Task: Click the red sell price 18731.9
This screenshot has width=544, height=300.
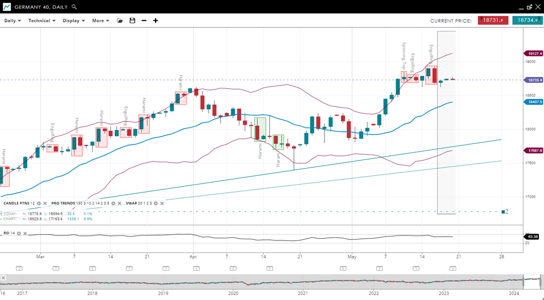Action: [493, 20]
